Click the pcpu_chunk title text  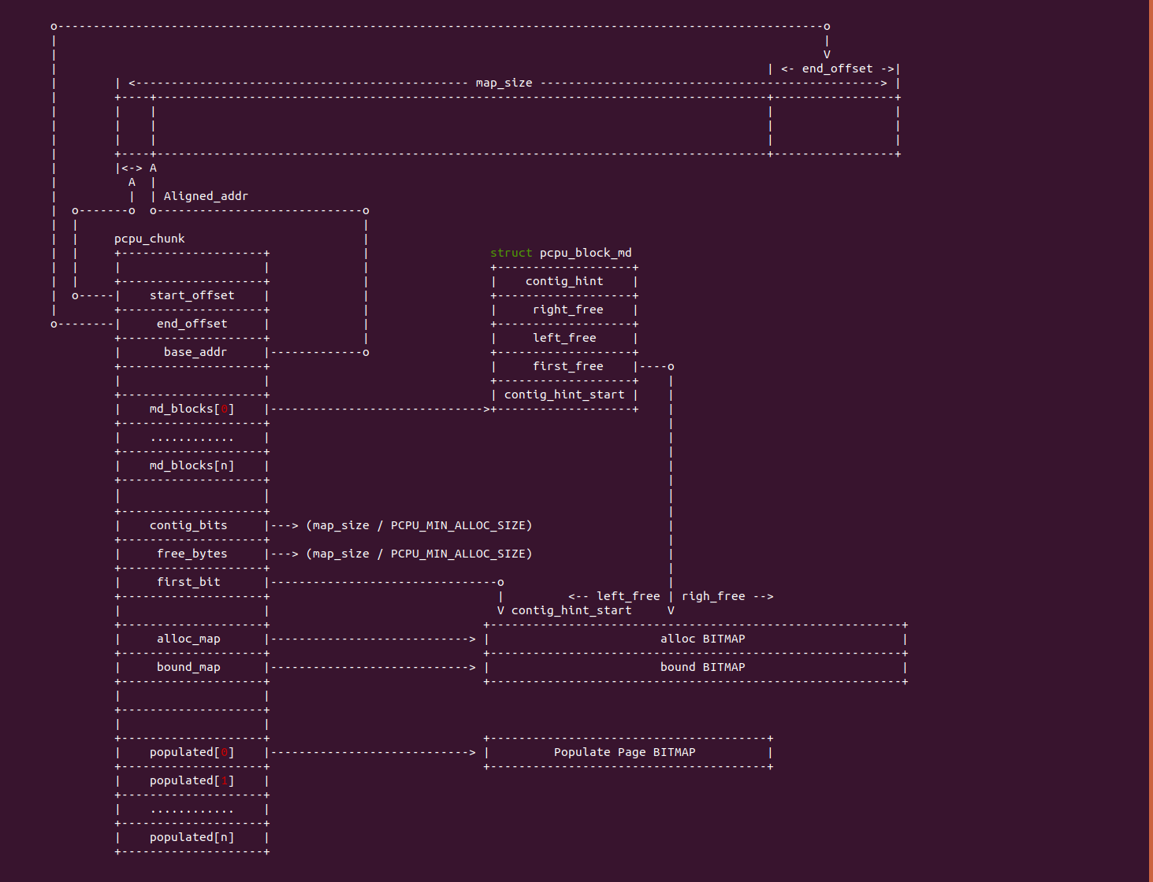click(x=149, y=239)
